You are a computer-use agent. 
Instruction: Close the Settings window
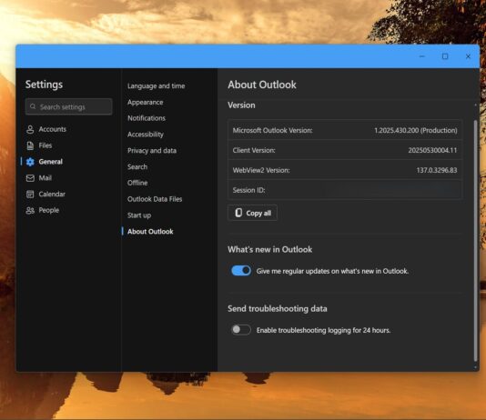[x=468, y=56]
